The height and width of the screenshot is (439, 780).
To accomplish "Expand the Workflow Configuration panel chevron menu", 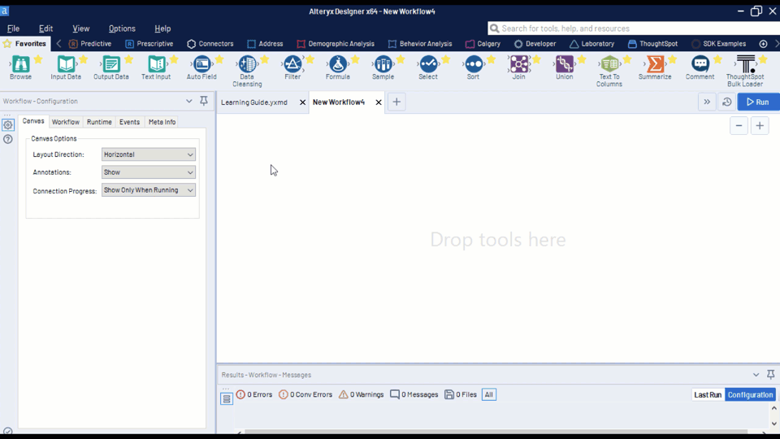I will 189,101.
